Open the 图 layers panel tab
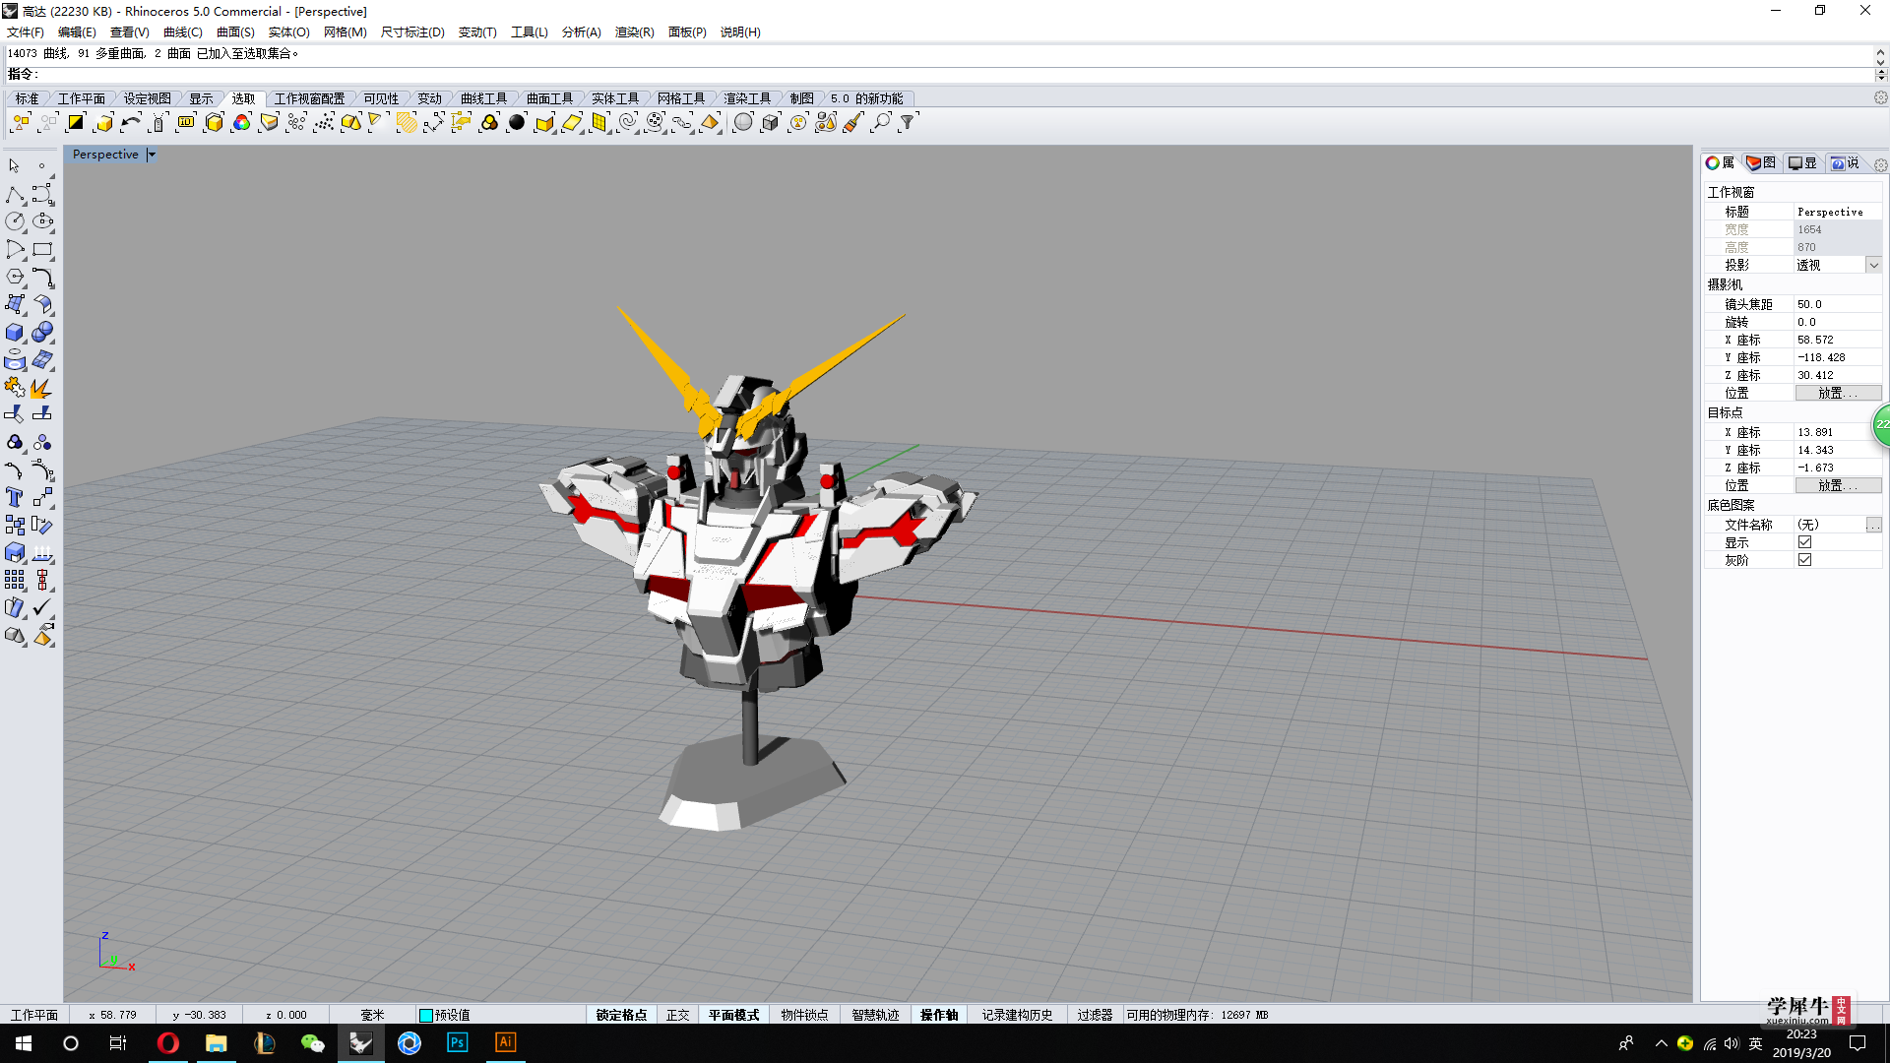This screenshot has height=1063, width=1890. coord(1761,163)
